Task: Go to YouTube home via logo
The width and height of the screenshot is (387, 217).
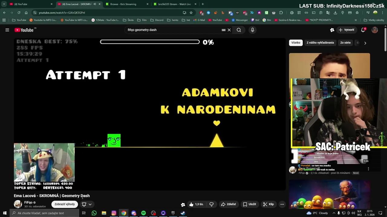Action: point(24,30)
